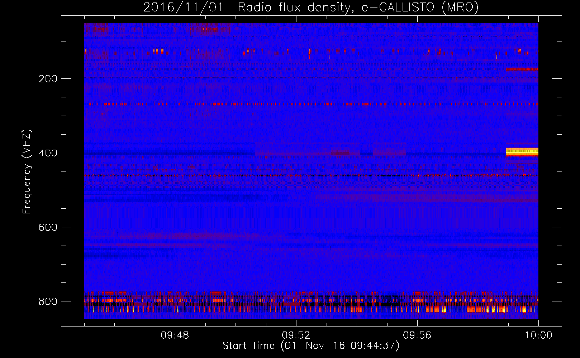Click the 800 frequency tick label
The width and height of the screenshot is (580, 358).
pos(48,302)
